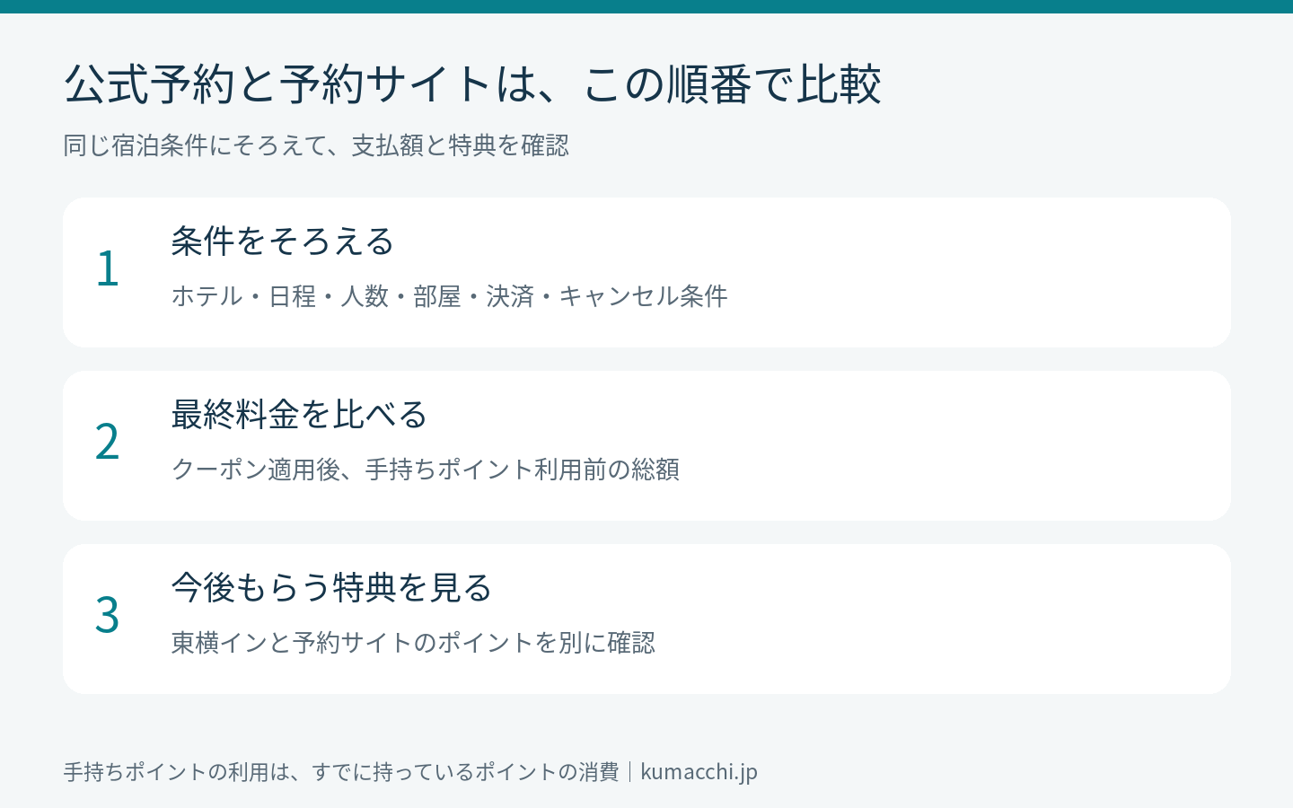Click the subtitle 同じ宿泊条件にそろえて

(316, 145)
